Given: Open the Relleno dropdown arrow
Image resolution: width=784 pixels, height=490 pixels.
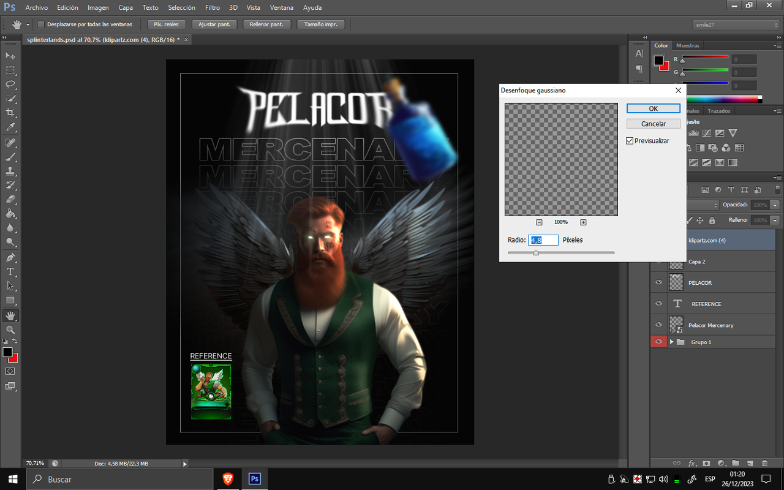Looking at the screenshot, I should point(775,220).
